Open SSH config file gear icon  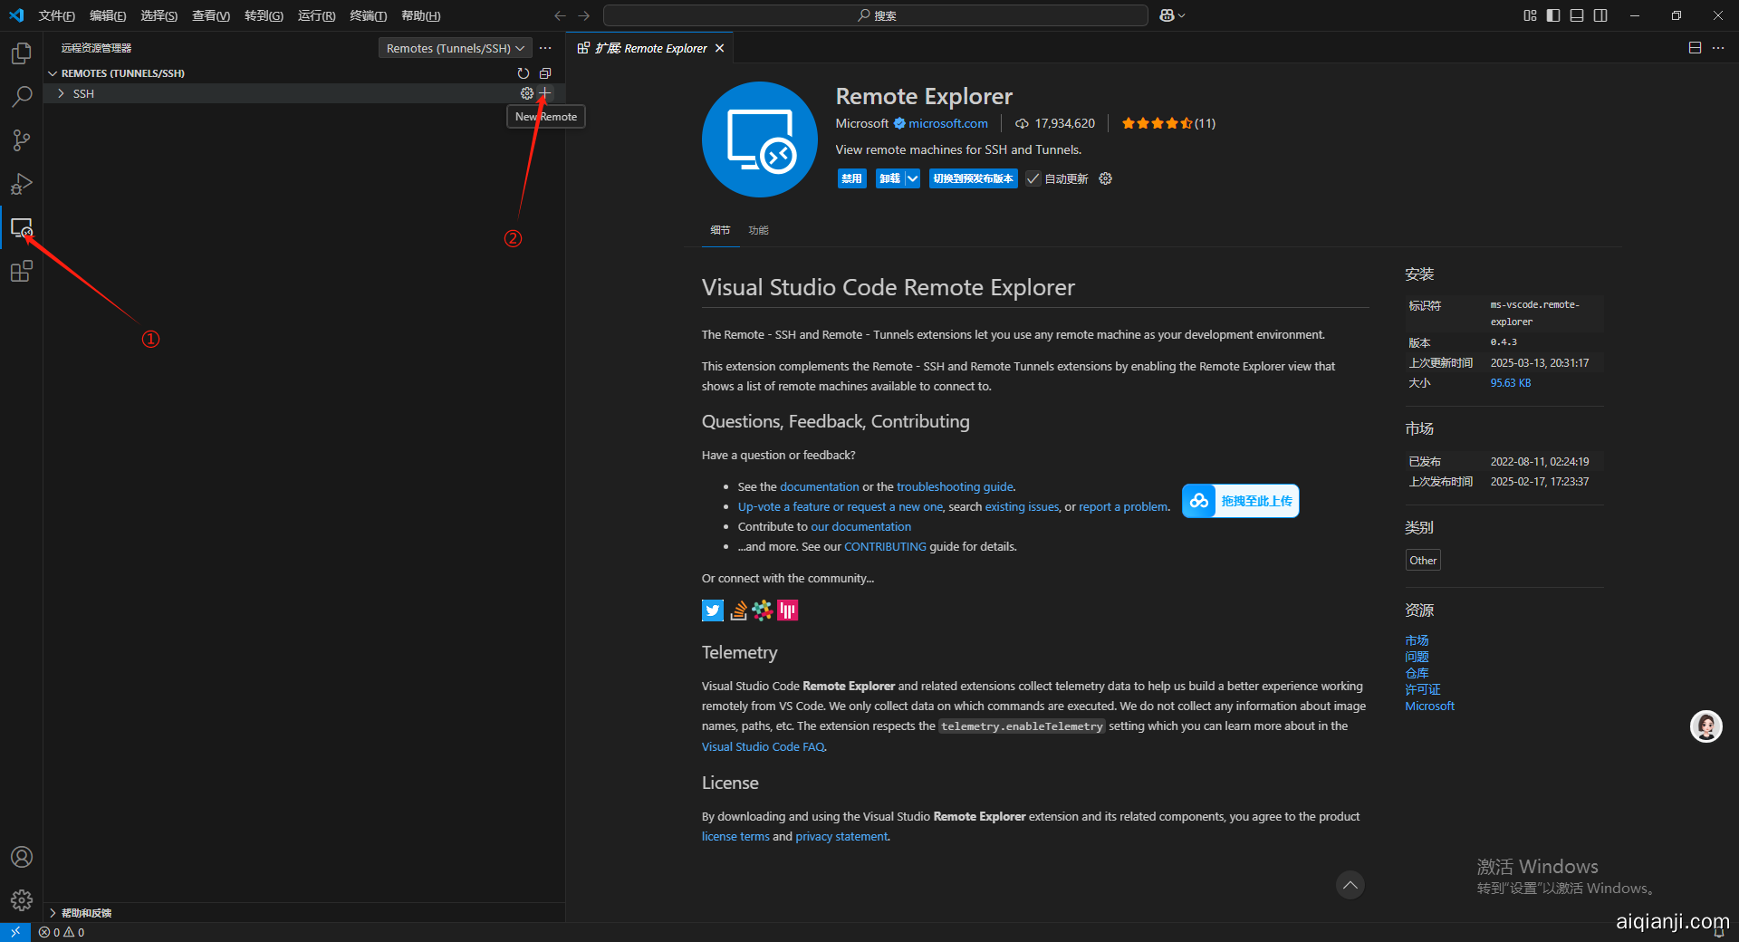pyautogui.click(x=526, y=93)
